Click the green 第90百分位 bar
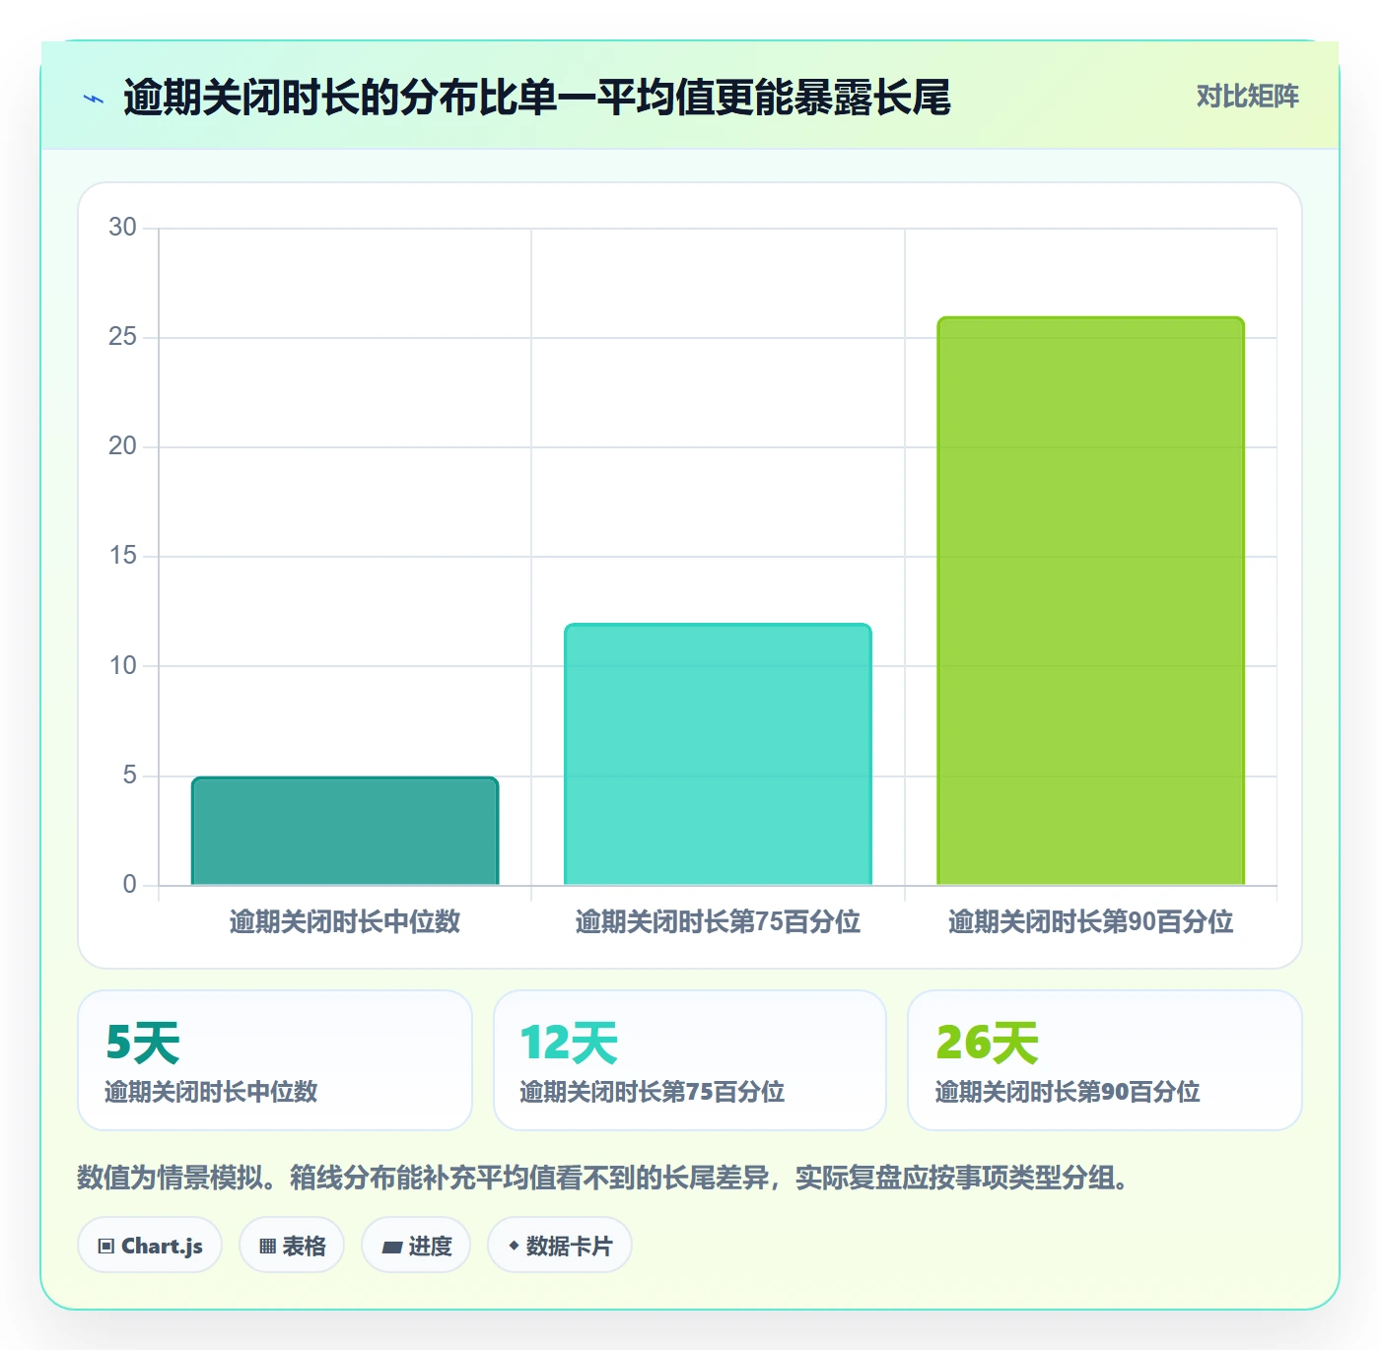1380x1350 pixels. [x=1090, y=601]
